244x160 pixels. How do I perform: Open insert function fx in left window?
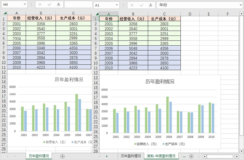[x=59, y=4]
